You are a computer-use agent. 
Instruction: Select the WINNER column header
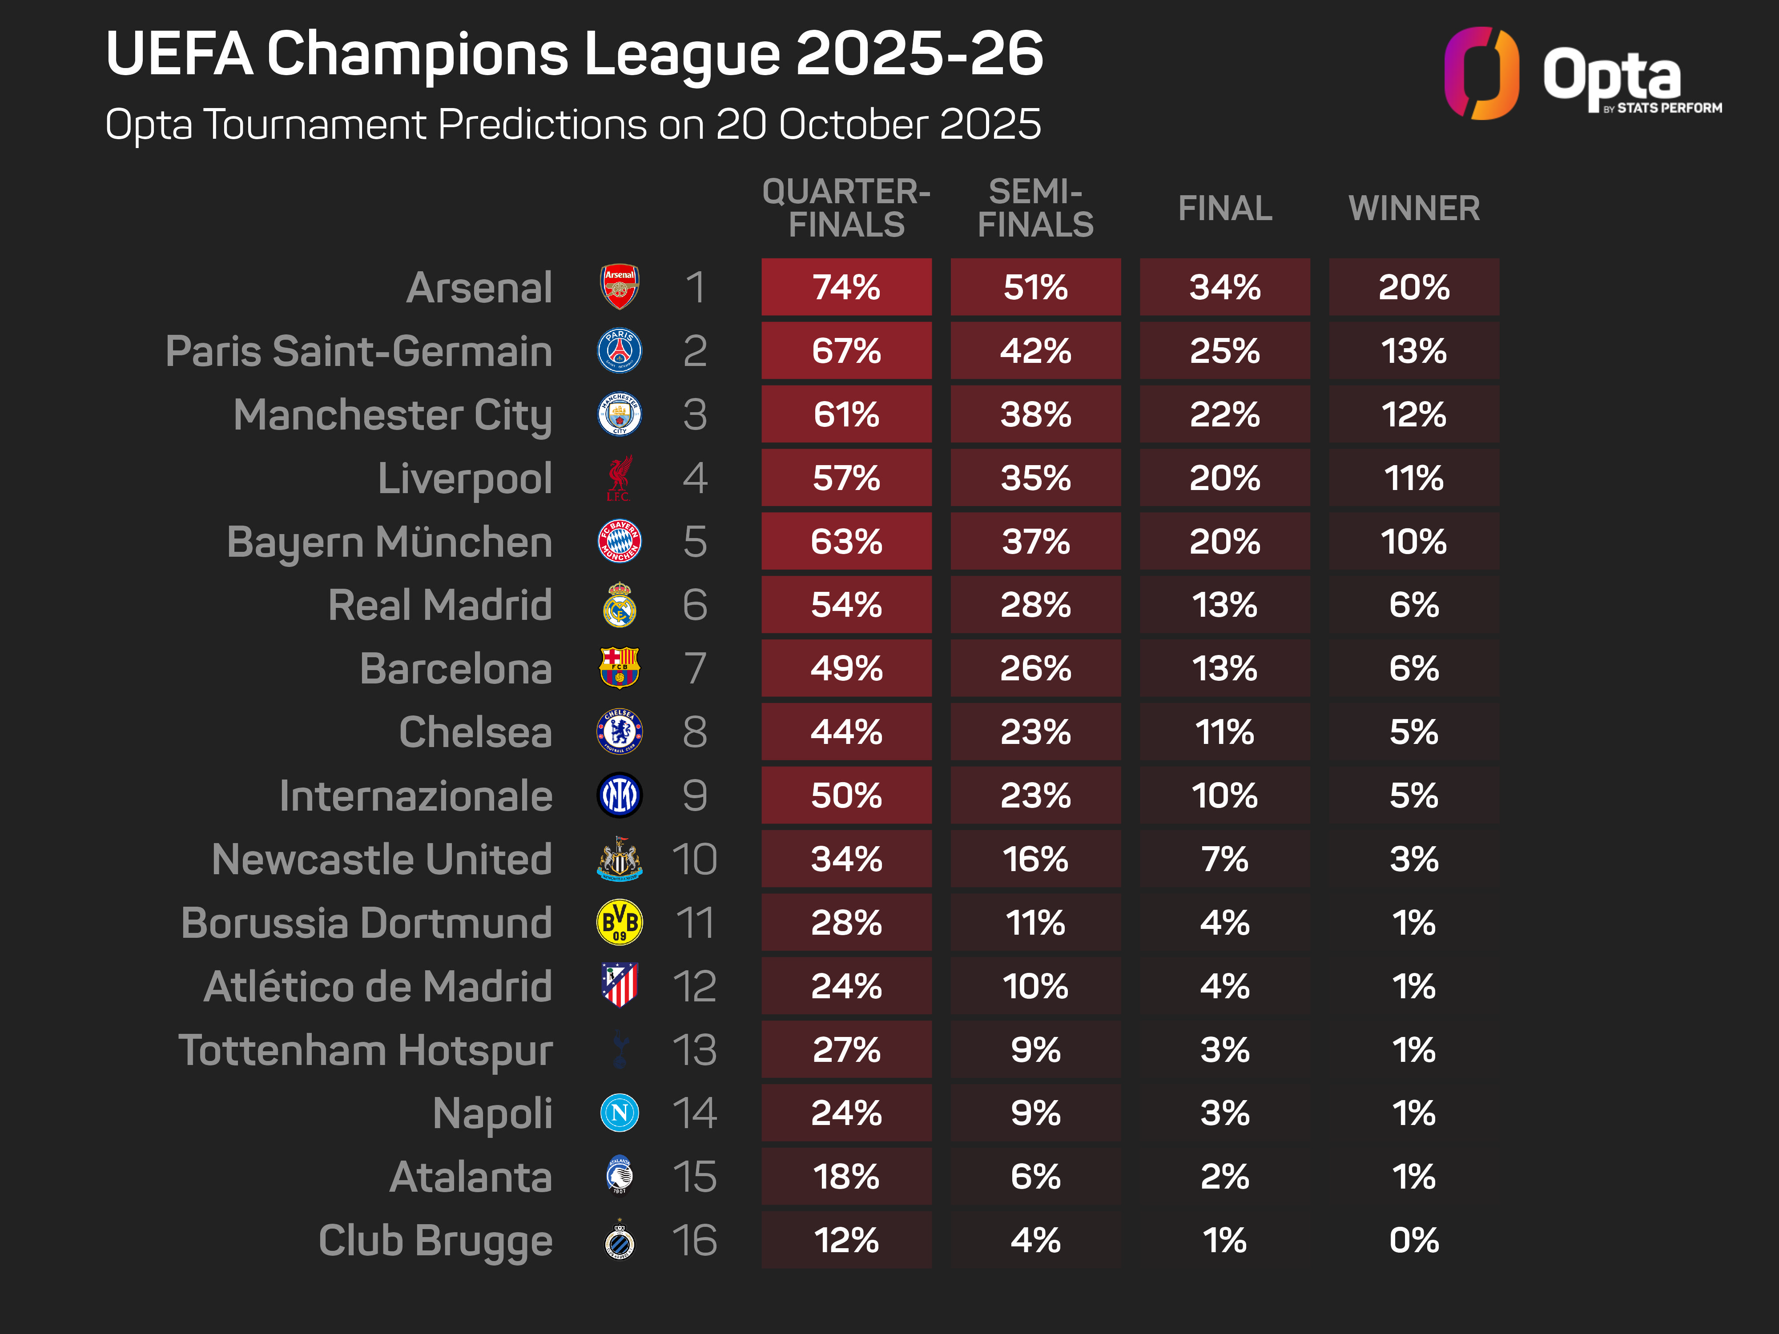(1414, 208)
